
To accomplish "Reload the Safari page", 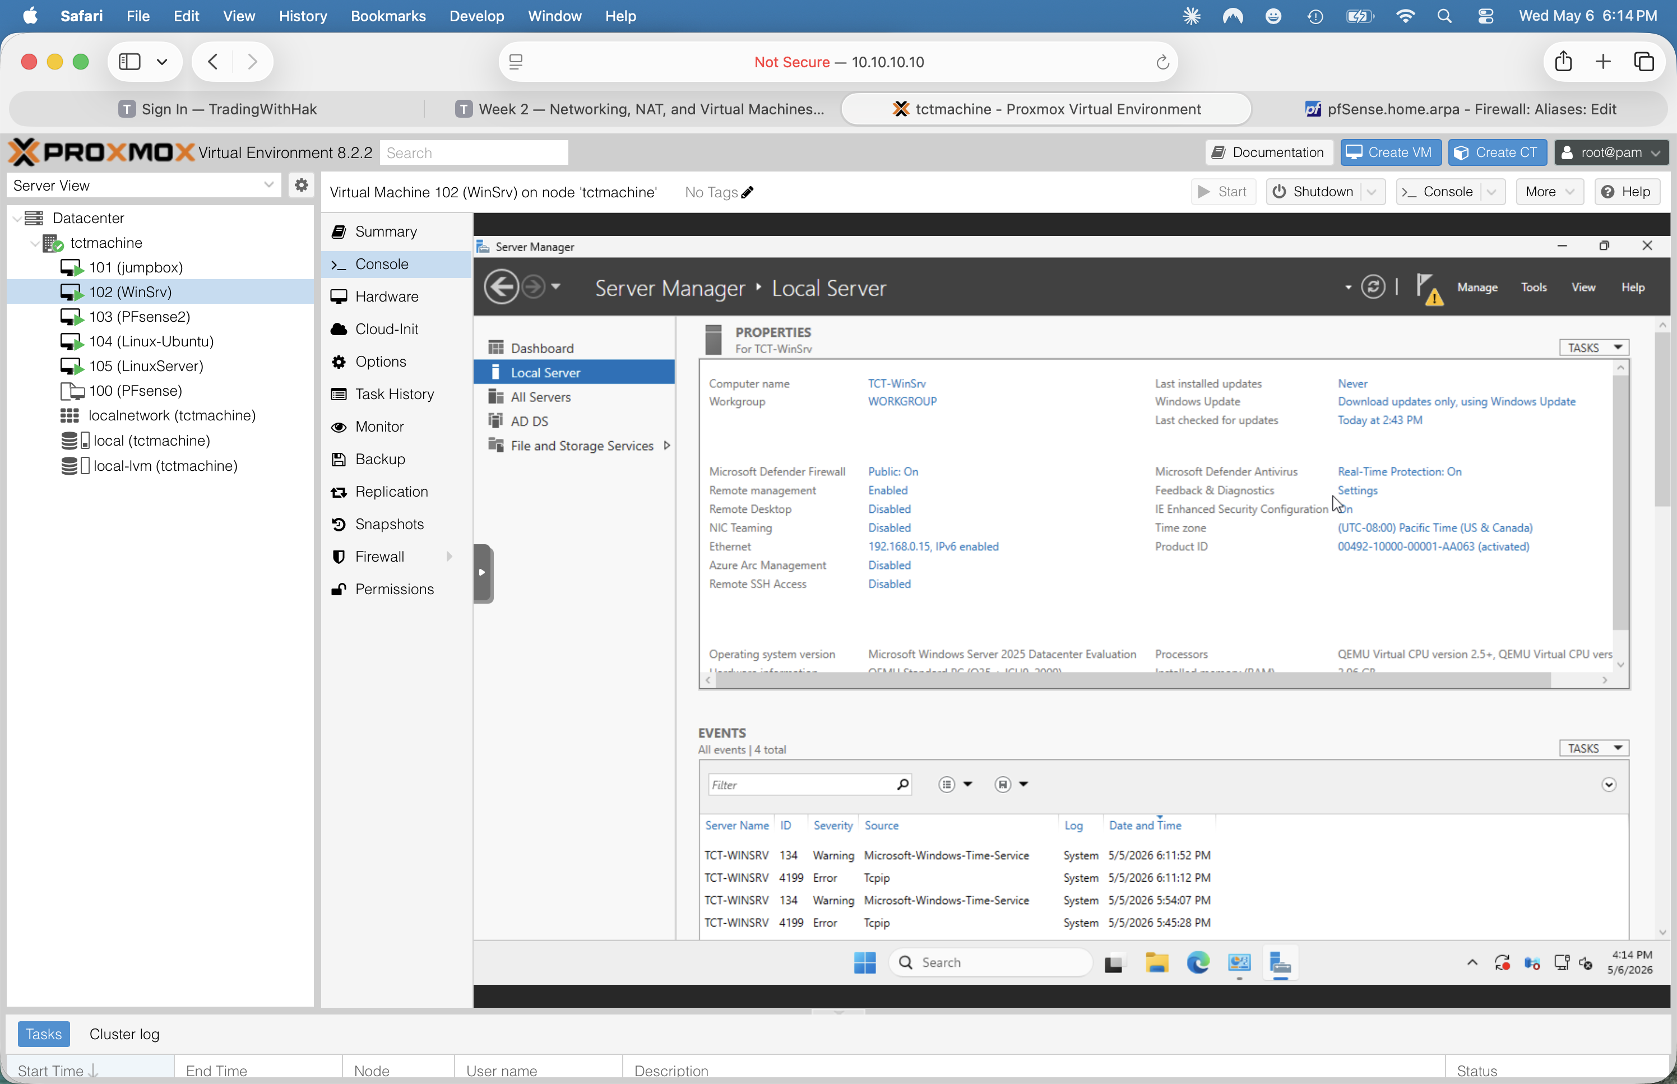I will [x=1162, y=62].
